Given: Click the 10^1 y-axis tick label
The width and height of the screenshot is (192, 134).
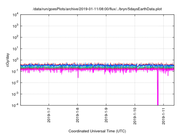Looking at the screenshot, I should pos(15,49).
